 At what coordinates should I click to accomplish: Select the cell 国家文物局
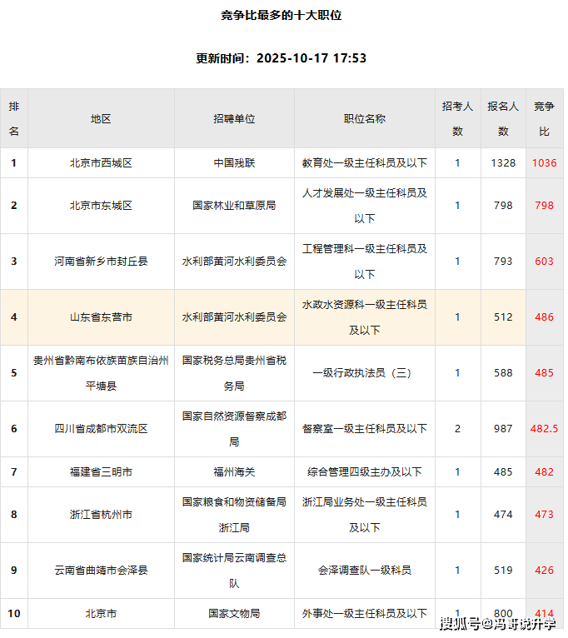coord(234,613)
